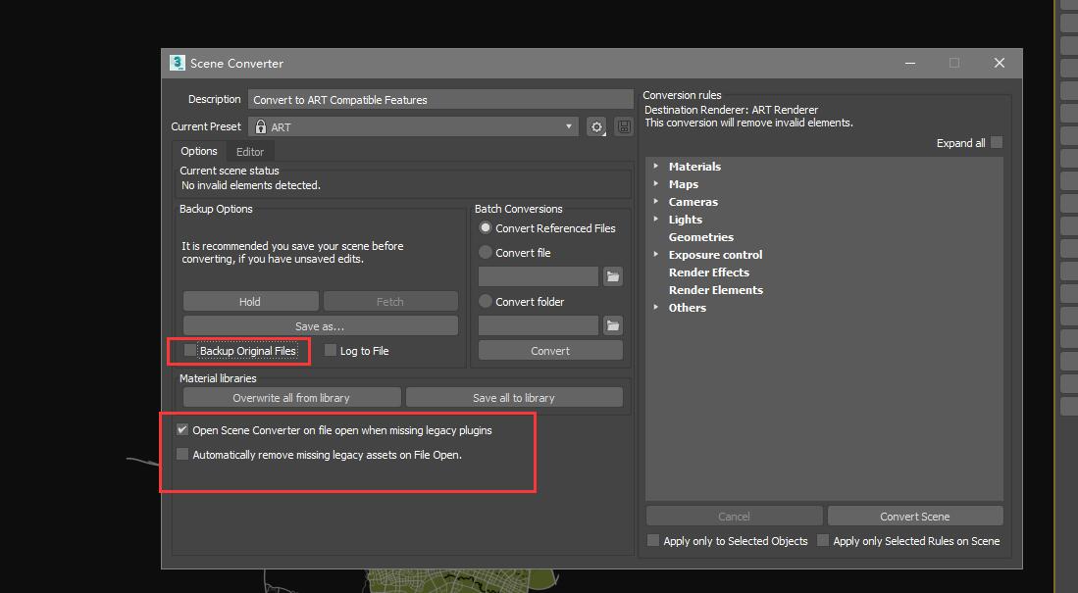The width and height of the screenshot is (1078, 593).
Task: Switch to the Editor tab
Action: [x=249, y=152]
